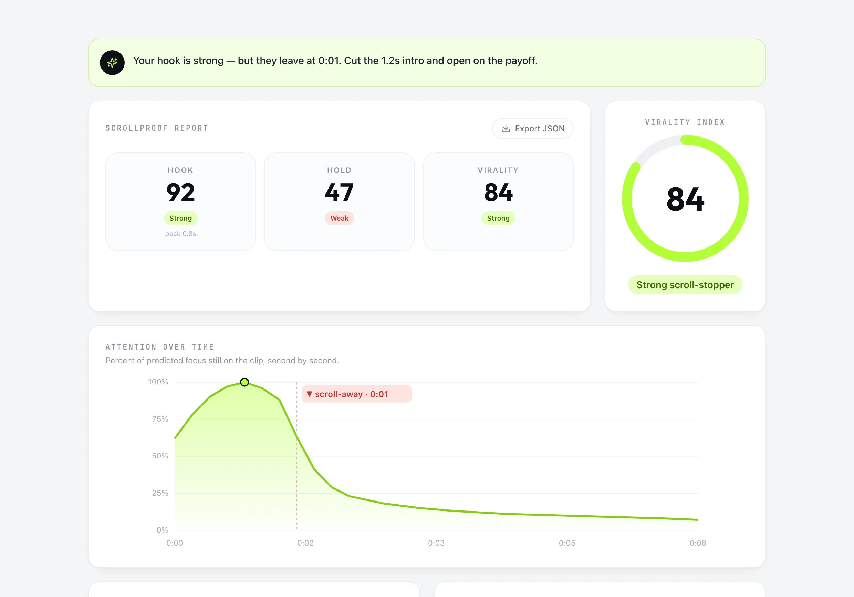Click the scroll-away 0:01 marker tag
This screenshot has height=597, width=854.
point(356,394)
